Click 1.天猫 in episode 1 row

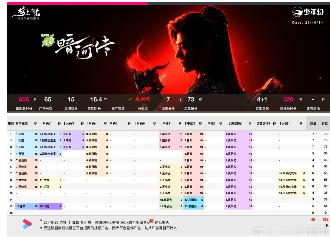coord(20,134)
